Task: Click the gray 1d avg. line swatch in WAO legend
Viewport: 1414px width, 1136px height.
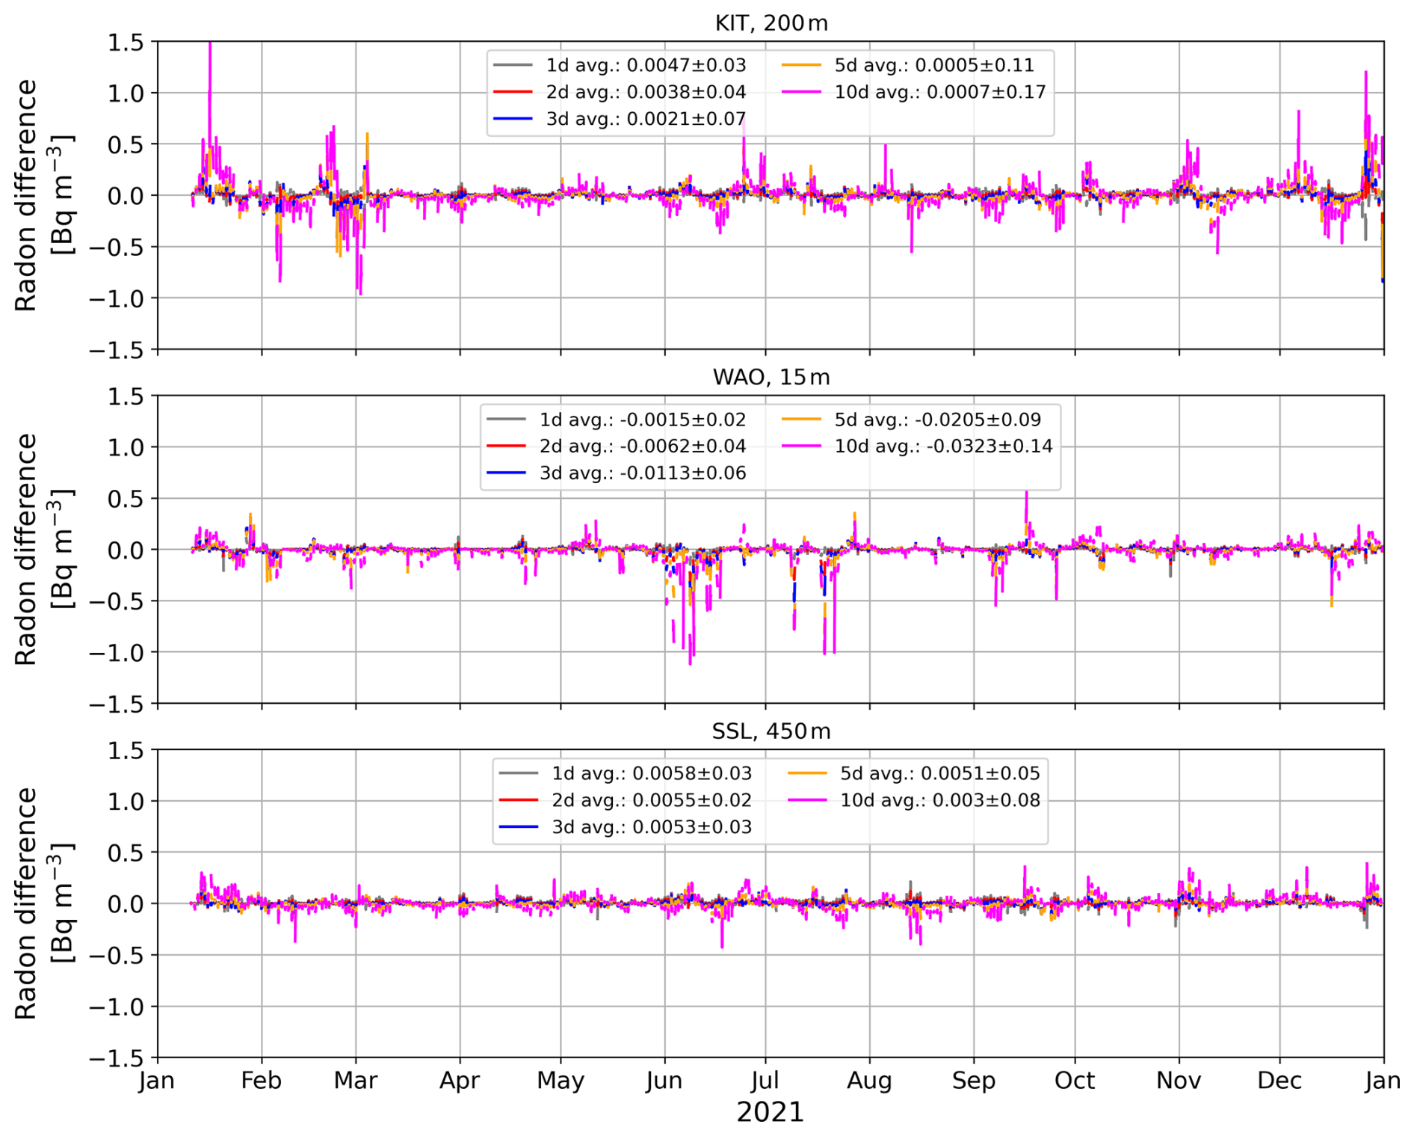Action: pyautogui.click(x=506, y=420)
